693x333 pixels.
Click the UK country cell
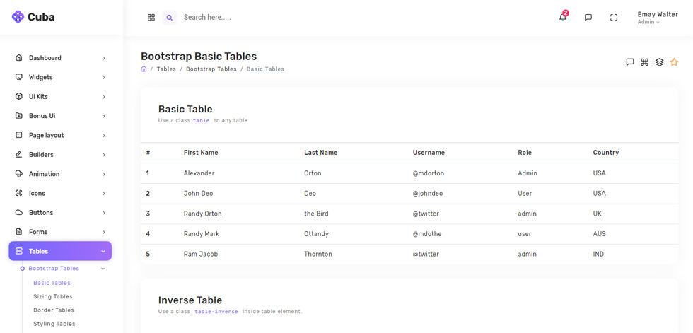click(x=597, y=214)
